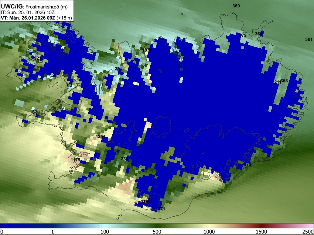Click the 'VT: Mán. 26.01.2026 09Z (+18 h)' line
The image size is (314, 235).
36,18
